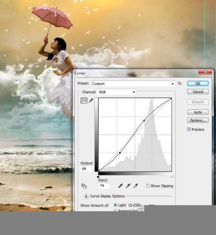Open the Channel dropdown showing RGB
Image resolution: width=216 pixels, height=235 pixels.
(x=116, y=92)
